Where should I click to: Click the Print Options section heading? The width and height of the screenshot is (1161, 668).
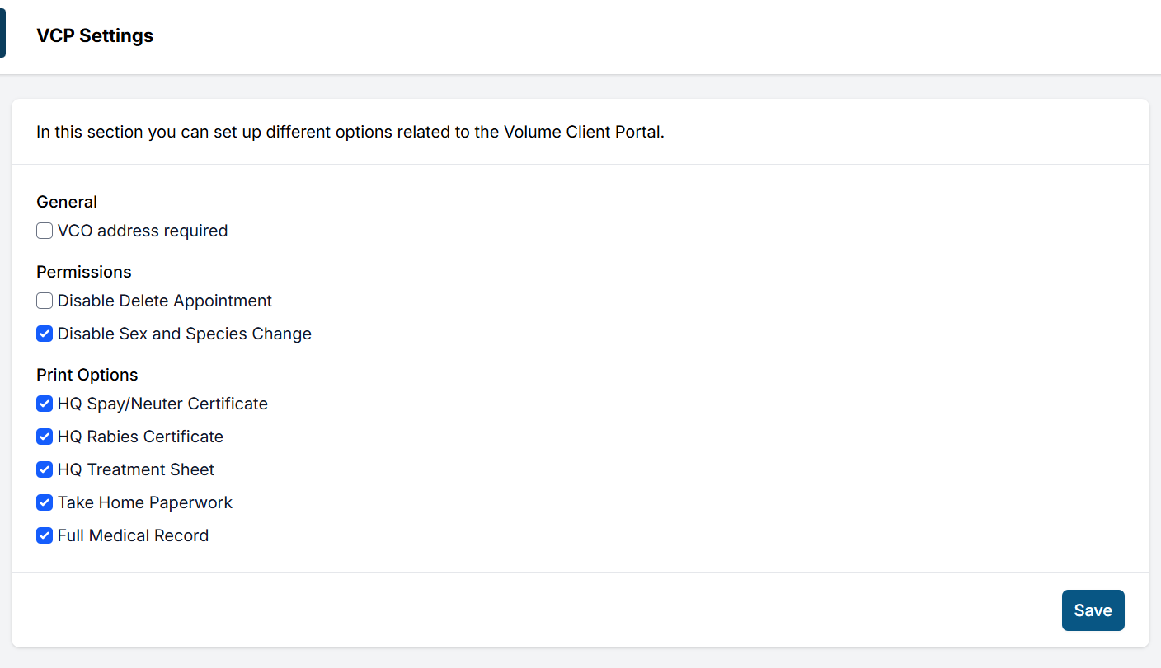[x=87, y=375]
